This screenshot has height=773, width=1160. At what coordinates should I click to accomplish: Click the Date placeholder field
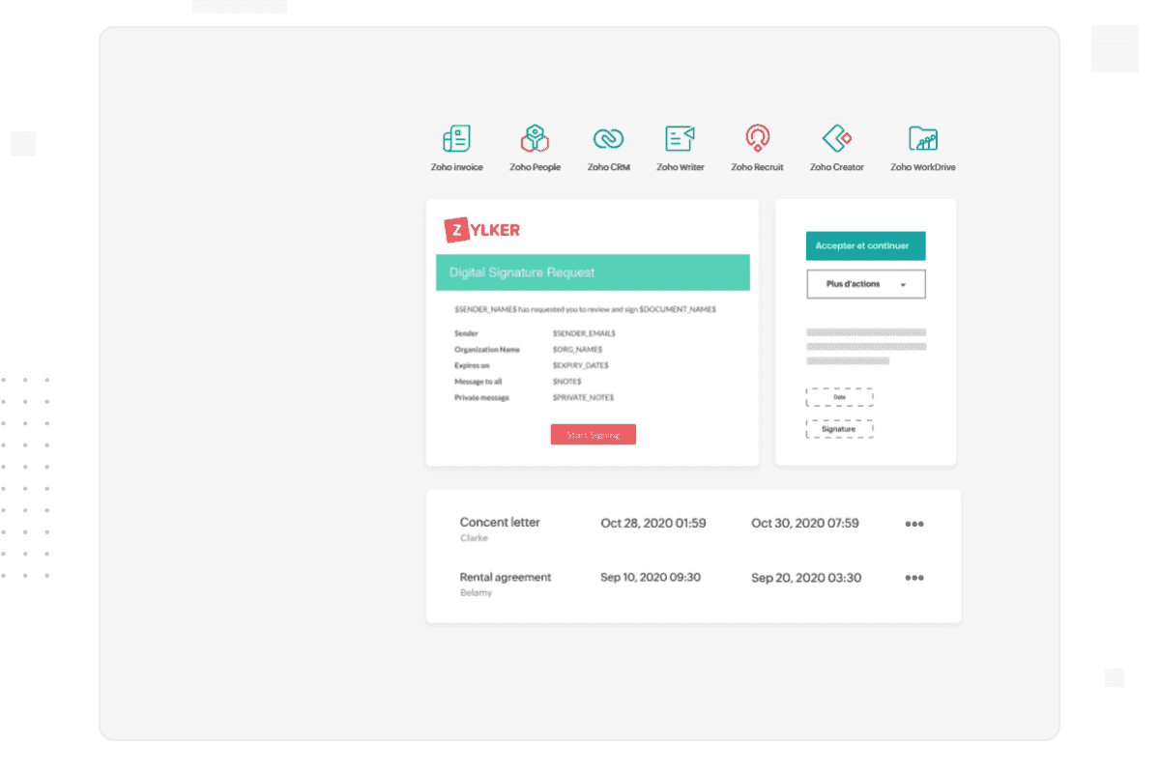[x=839, y=397]
